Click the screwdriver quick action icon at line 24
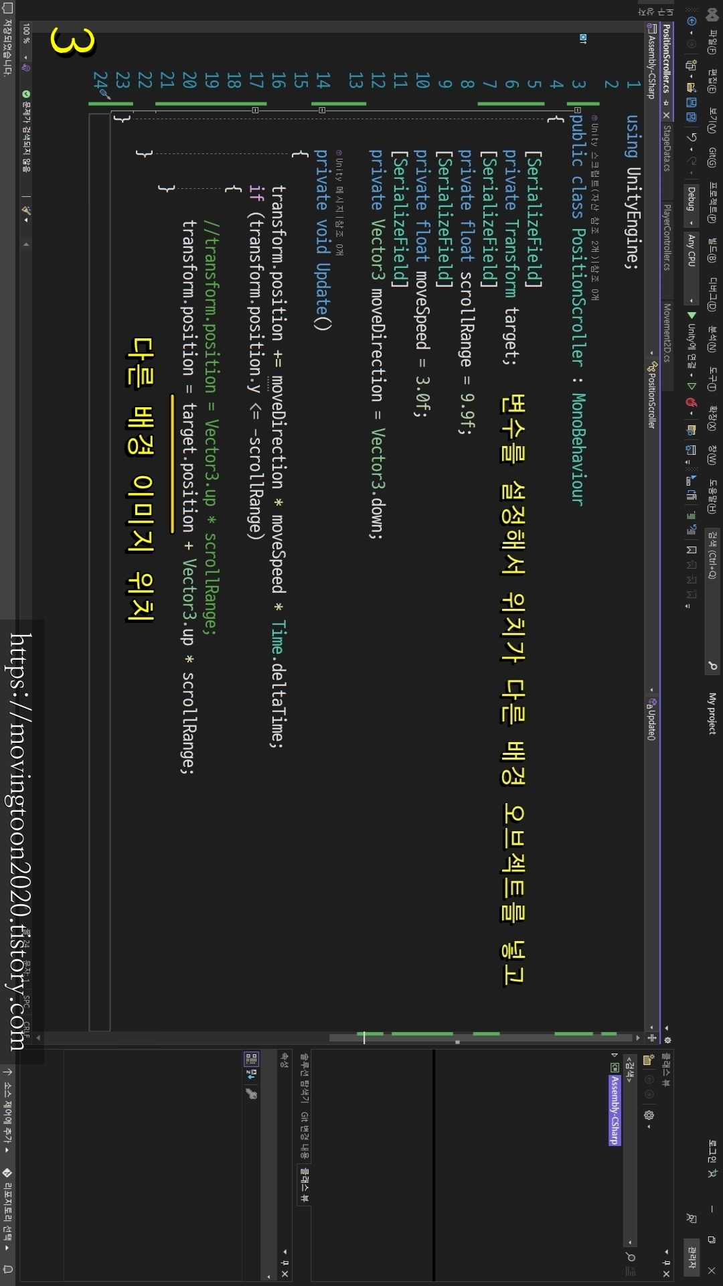 point(105,94)
